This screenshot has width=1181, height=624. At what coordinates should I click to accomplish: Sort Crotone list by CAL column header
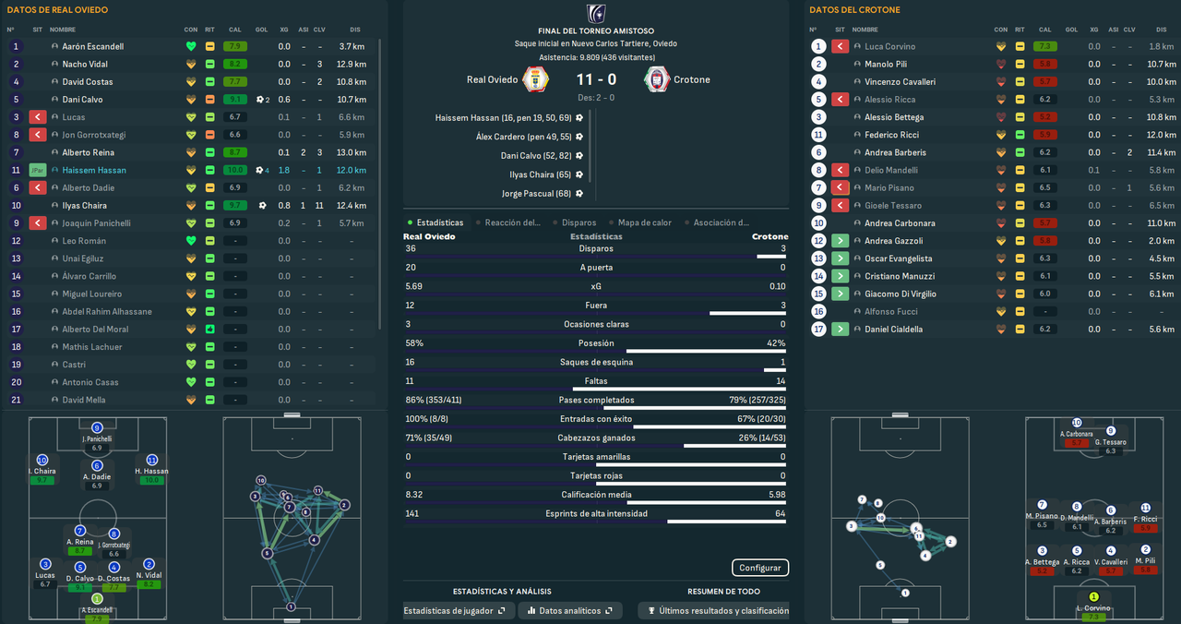[x=1044, y=30]
